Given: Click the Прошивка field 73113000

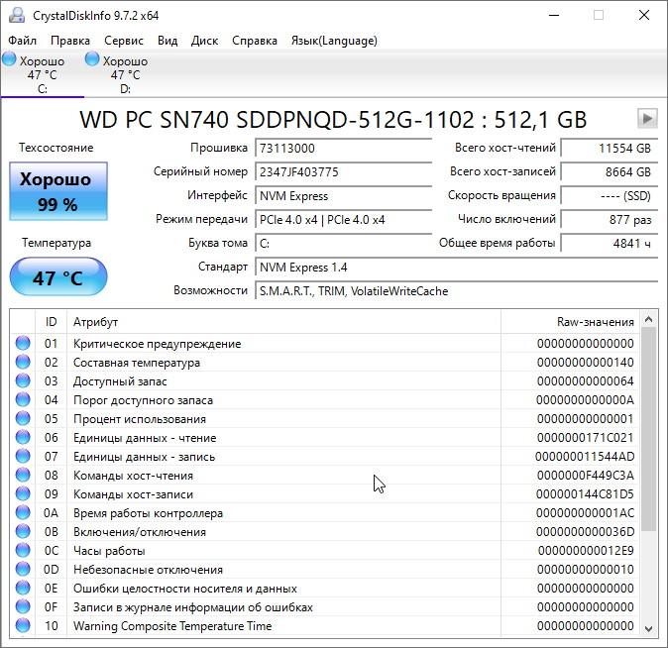Looking at the screenshot, I should coord(343,149).
